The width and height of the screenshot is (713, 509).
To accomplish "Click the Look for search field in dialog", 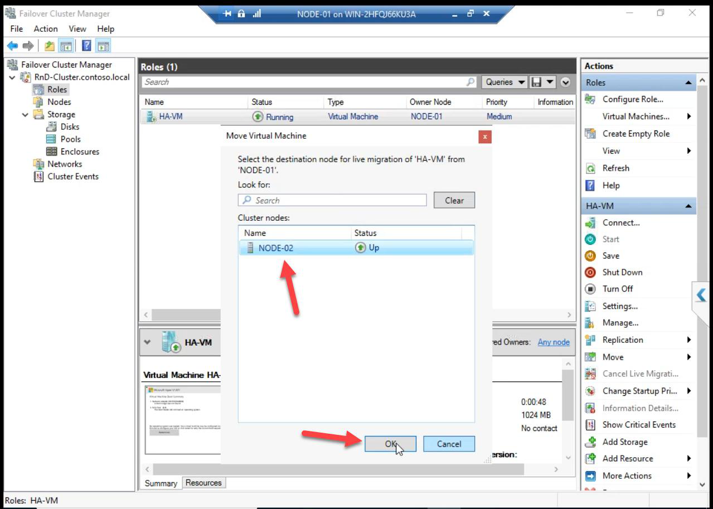I will coord(332,201).
